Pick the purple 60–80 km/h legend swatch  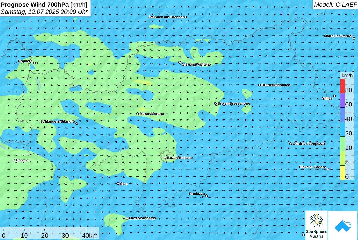point(342,100)
